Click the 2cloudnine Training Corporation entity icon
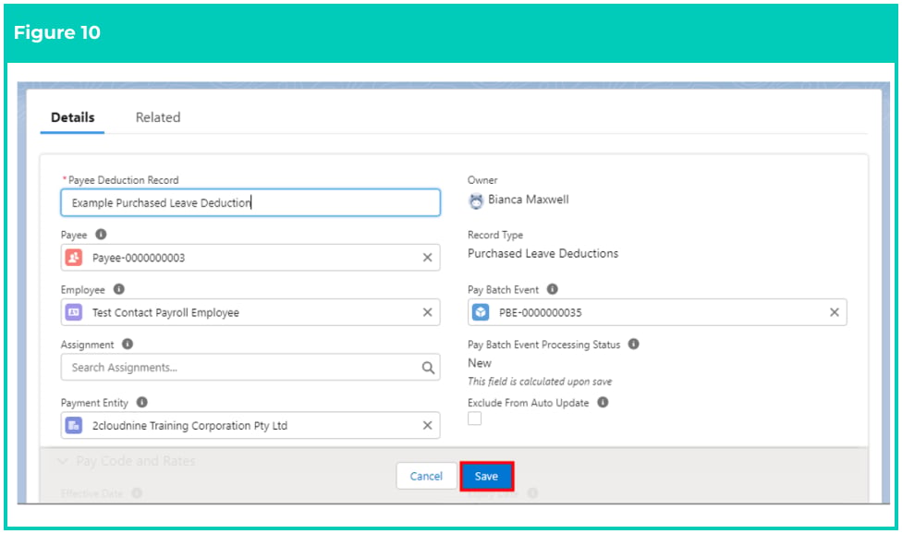902x534 pixels. 74,425
